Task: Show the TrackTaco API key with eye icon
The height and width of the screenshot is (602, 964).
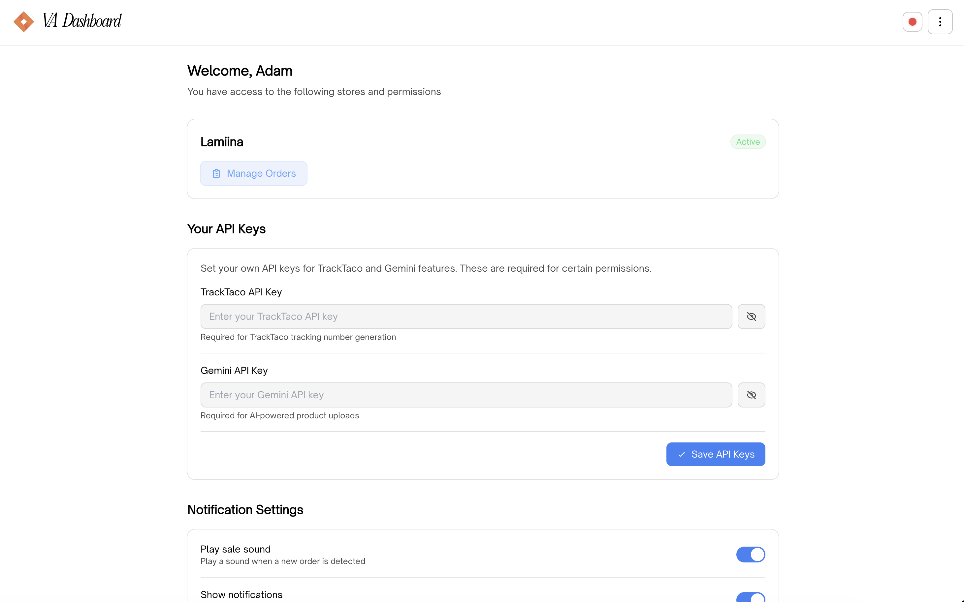Action: coord(751,316)
